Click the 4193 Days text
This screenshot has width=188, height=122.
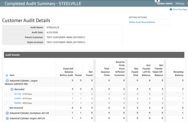(27, 94)
